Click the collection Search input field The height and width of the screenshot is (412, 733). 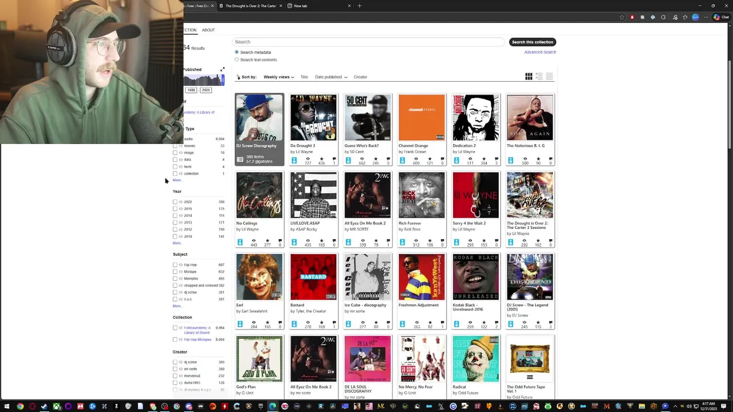click(x=368, y=42)
